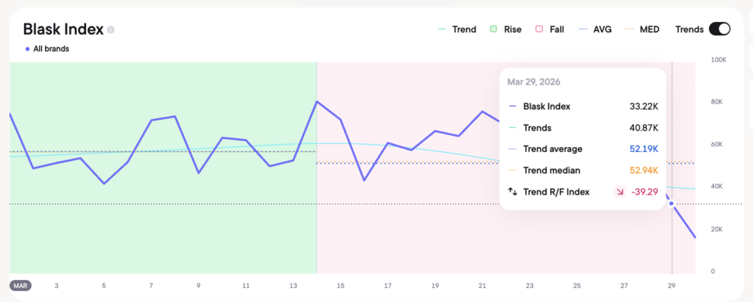Click the 52.94K Trend median value
Viewport: 753px width, 302px height.
pyautogui.click(x=642, y=170)
